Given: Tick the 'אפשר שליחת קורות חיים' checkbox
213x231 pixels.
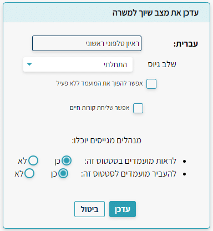Looking at the screenshot, I should [x=138, y=108].
